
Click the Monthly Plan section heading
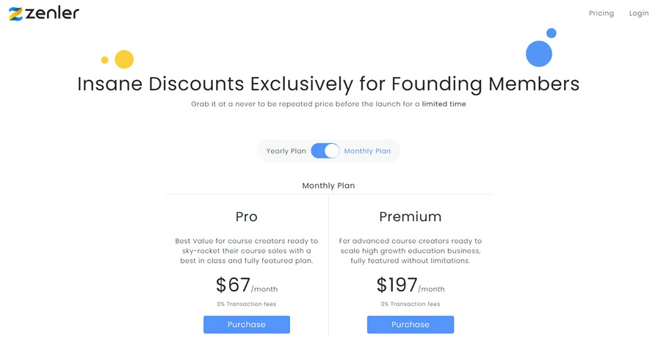[x=328, y=185]
